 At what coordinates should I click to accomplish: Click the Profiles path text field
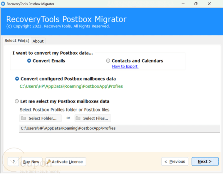pos(119,128)
